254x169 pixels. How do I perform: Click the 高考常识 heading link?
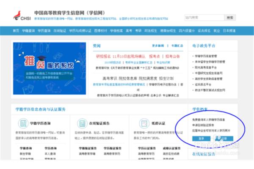110,79
